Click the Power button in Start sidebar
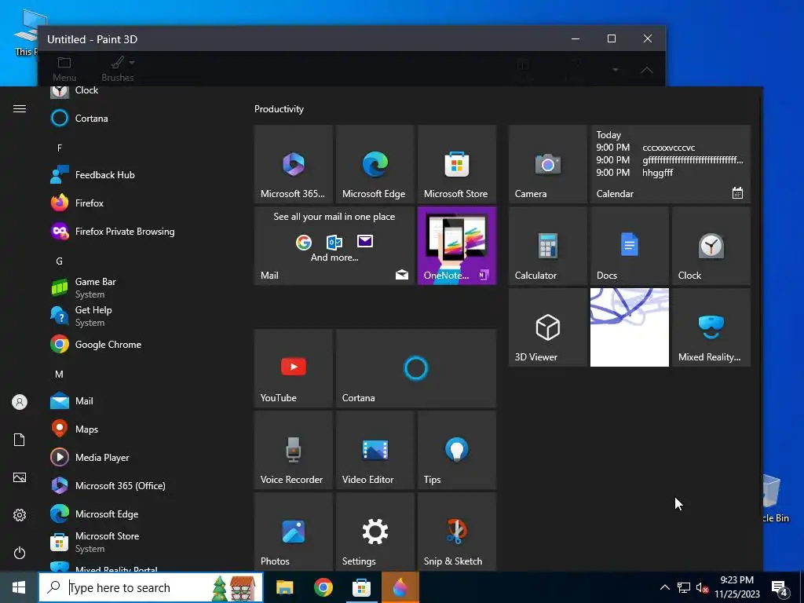This screenshot has height=603, width=804. (20, 553)
